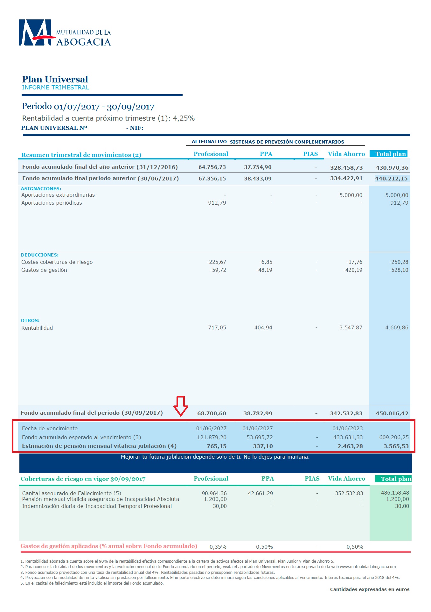Click the Rentabilidad row label under OTROS
This screenshot has height=612, width=431.
[37, 328]
